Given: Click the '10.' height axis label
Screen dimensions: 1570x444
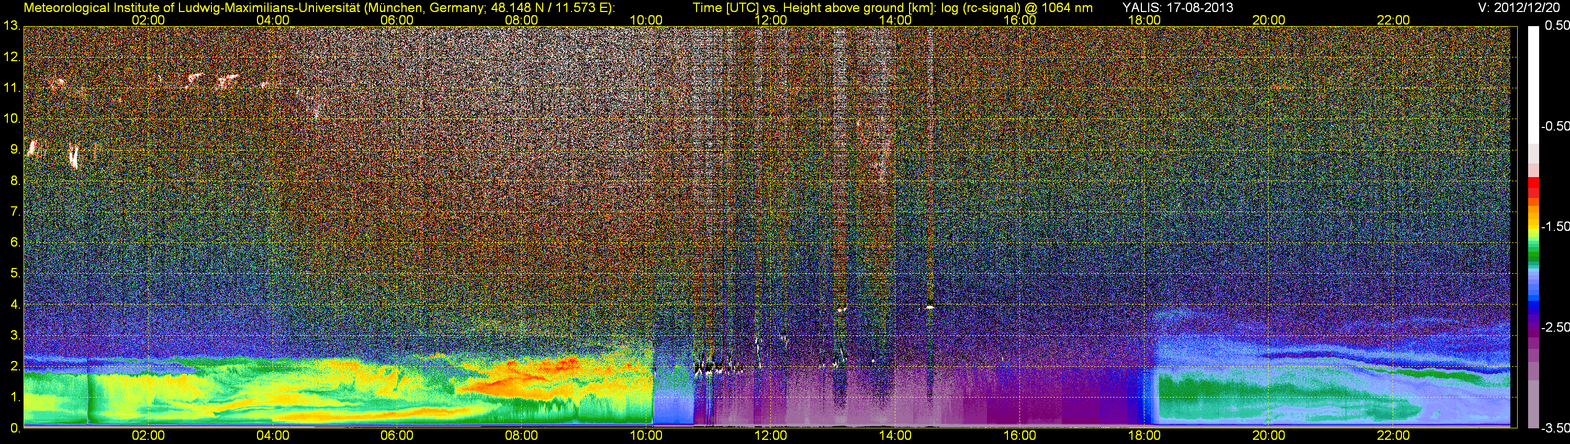Looking at the screenshot, I should point(12,119).
